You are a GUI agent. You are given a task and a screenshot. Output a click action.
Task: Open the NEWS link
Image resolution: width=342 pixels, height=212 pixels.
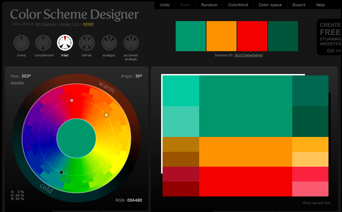pos(88,24)
